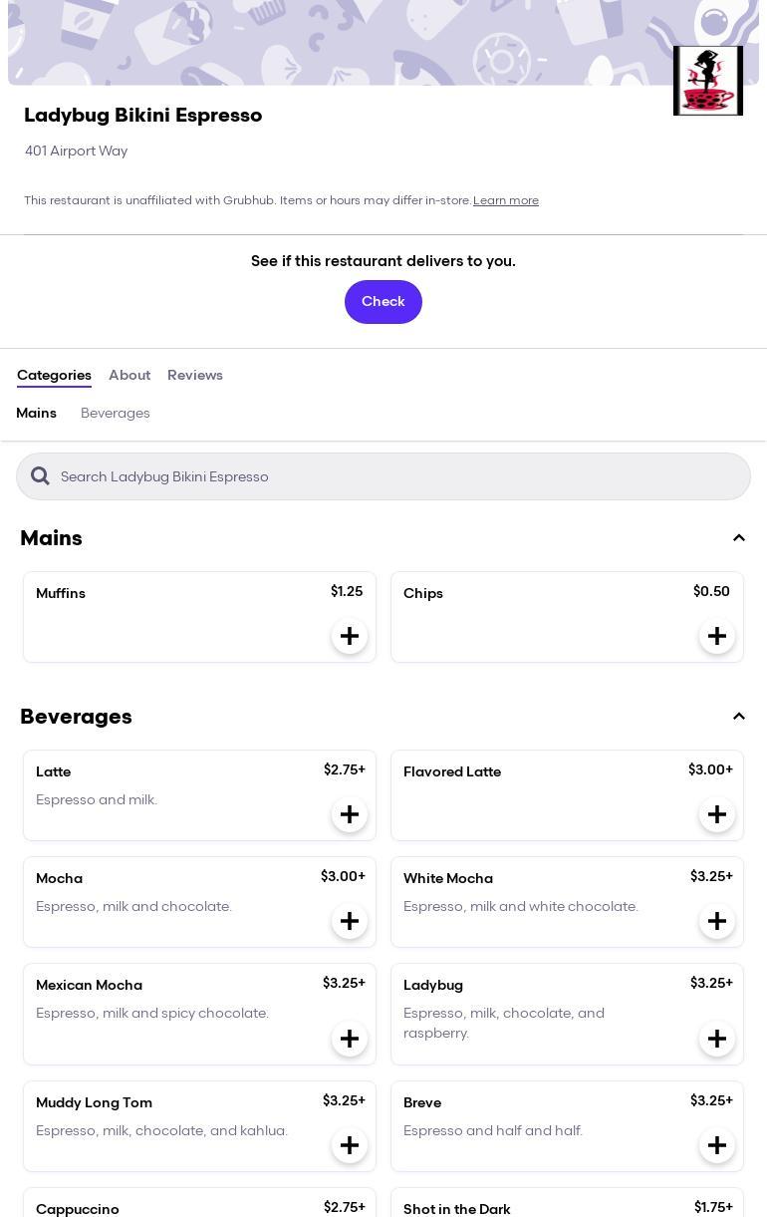
Task: Add Muffins to the order
Action: pos(350,636)
